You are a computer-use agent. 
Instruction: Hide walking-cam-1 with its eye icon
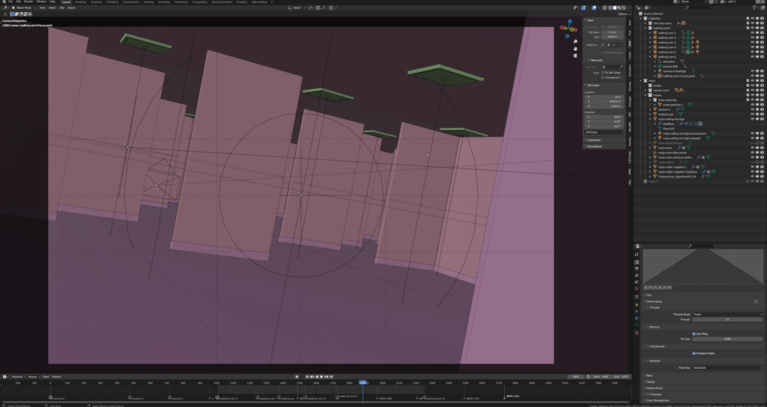[x=752, y=33]
